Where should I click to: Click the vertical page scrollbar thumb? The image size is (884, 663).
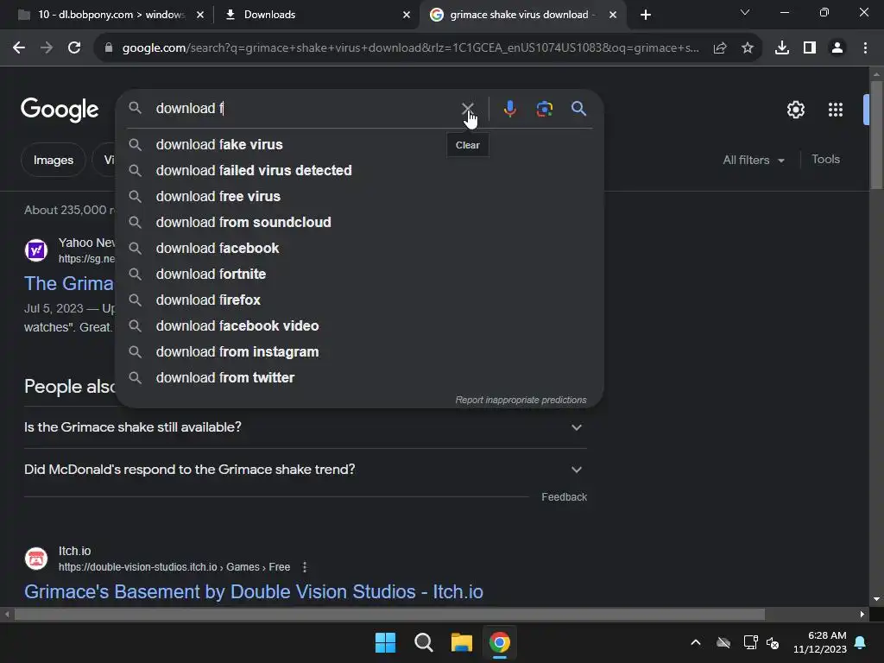(876, 136)
